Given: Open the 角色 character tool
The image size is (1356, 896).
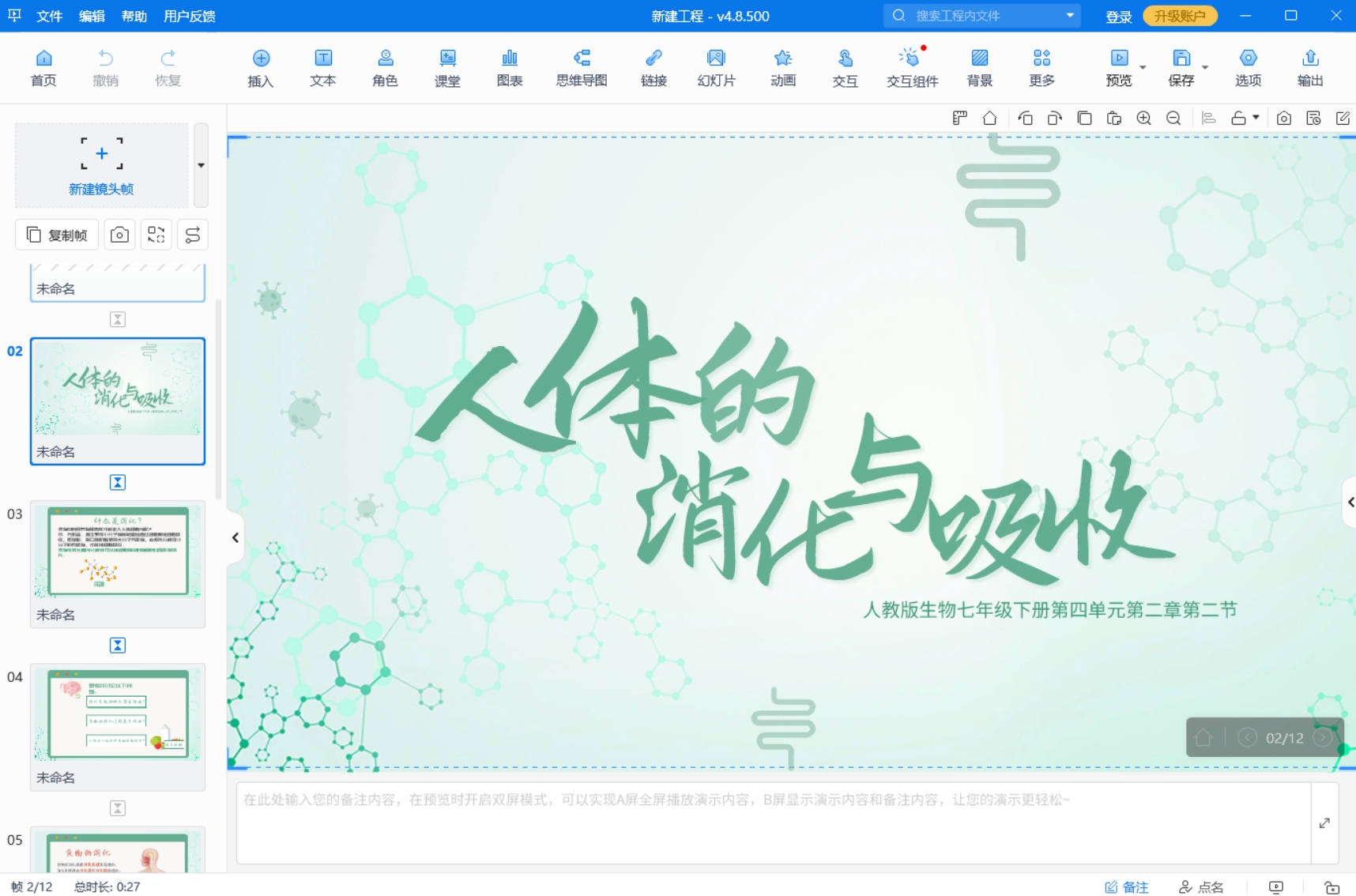Looking at the screenshot, I should [386, 68].
